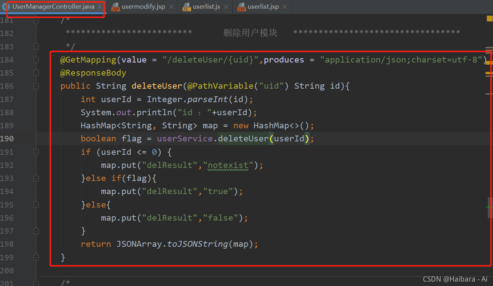Click the JS file icon on userlist.js tab
The image size is (493, 286).
pos(186,7)
